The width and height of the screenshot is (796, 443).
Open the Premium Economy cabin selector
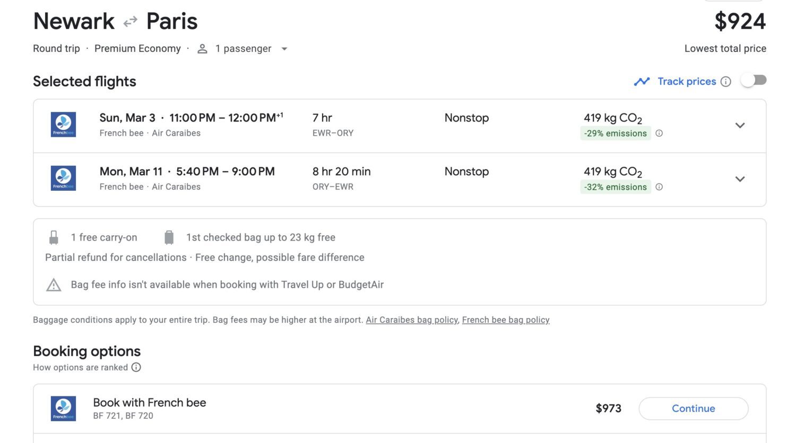(137, 48)
